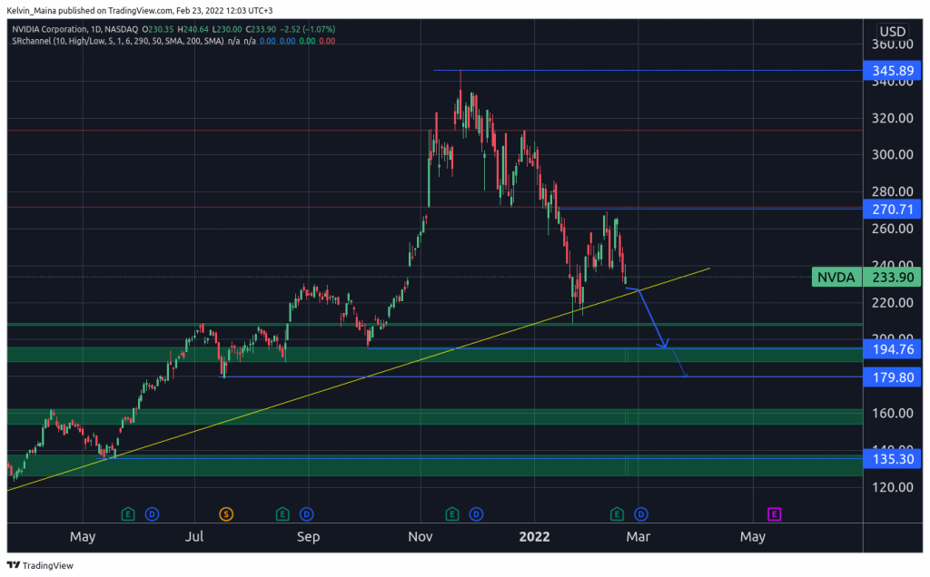The image size is (930, 577).
Task: Click the 2022 label on time axis
Action: pos(534,537)
